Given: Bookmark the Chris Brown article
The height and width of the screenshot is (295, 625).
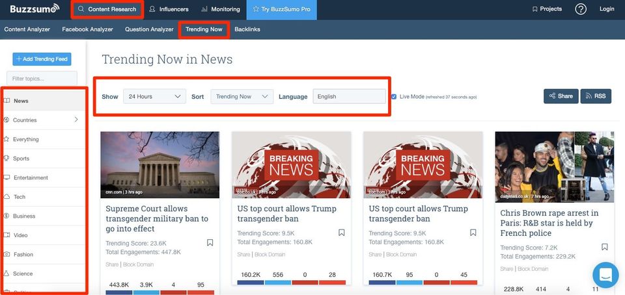Looking at the screenshot, I should point(605,247).
